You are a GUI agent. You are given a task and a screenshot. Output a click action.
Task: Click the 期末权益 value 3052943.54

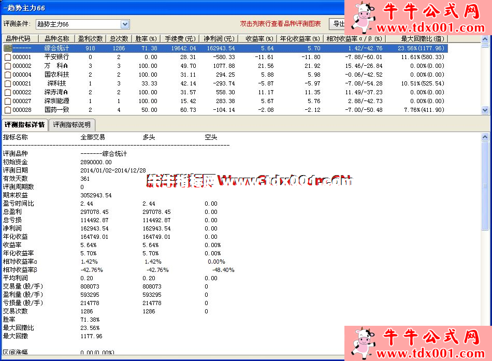[x=96, y=195]
